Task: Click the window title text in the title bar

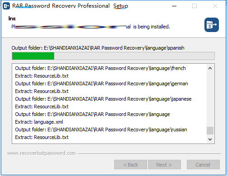Action: [x=70, y=6]
